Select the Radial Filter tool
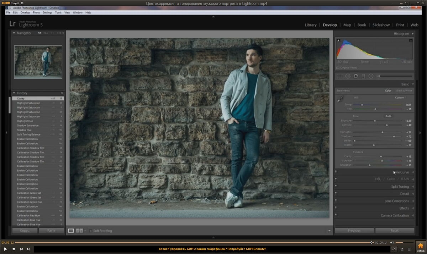 [371, 76]
